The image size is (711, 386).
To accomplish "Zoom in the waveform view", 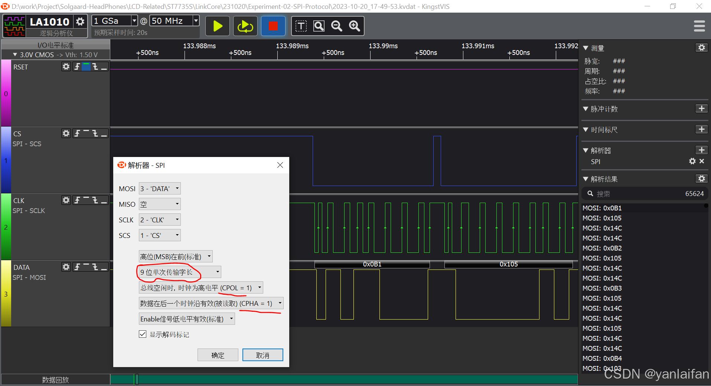I will click(x=355, y=26).
